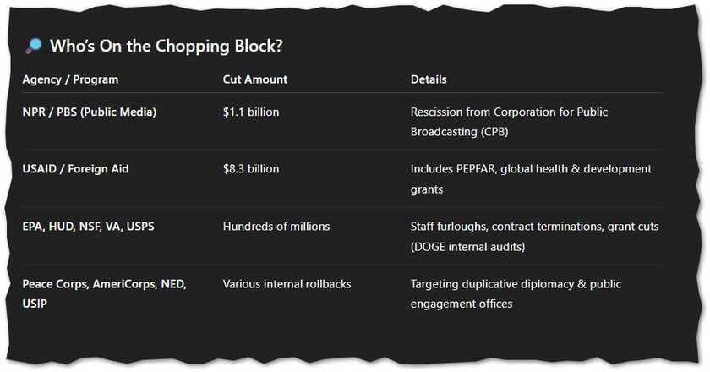Click the magnifying glass emoji icon
The height and width of the screenshot is (372, 710).
pyautogui.click(x=34, y=46)
